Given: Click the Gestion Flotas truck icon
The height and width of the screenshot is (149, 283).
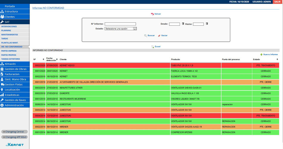Looking at the screenshot, I should 2,84.
